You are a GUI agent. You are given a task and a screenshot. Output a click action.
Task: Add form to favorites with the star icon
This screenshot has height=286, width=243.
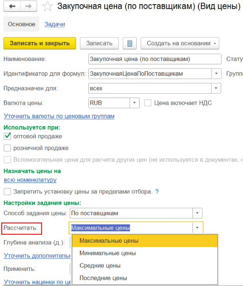[x=48, y=6]
